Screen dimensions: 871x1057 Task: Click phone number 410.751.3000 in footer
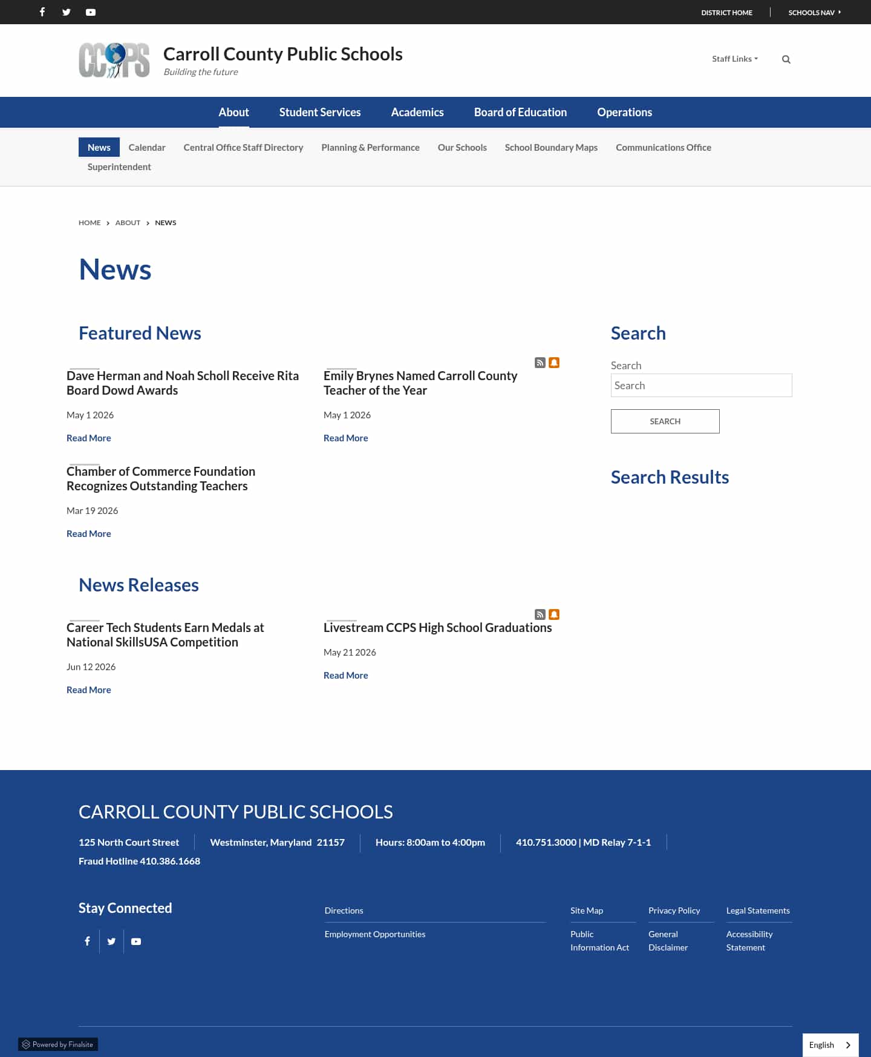click(546, 842)
